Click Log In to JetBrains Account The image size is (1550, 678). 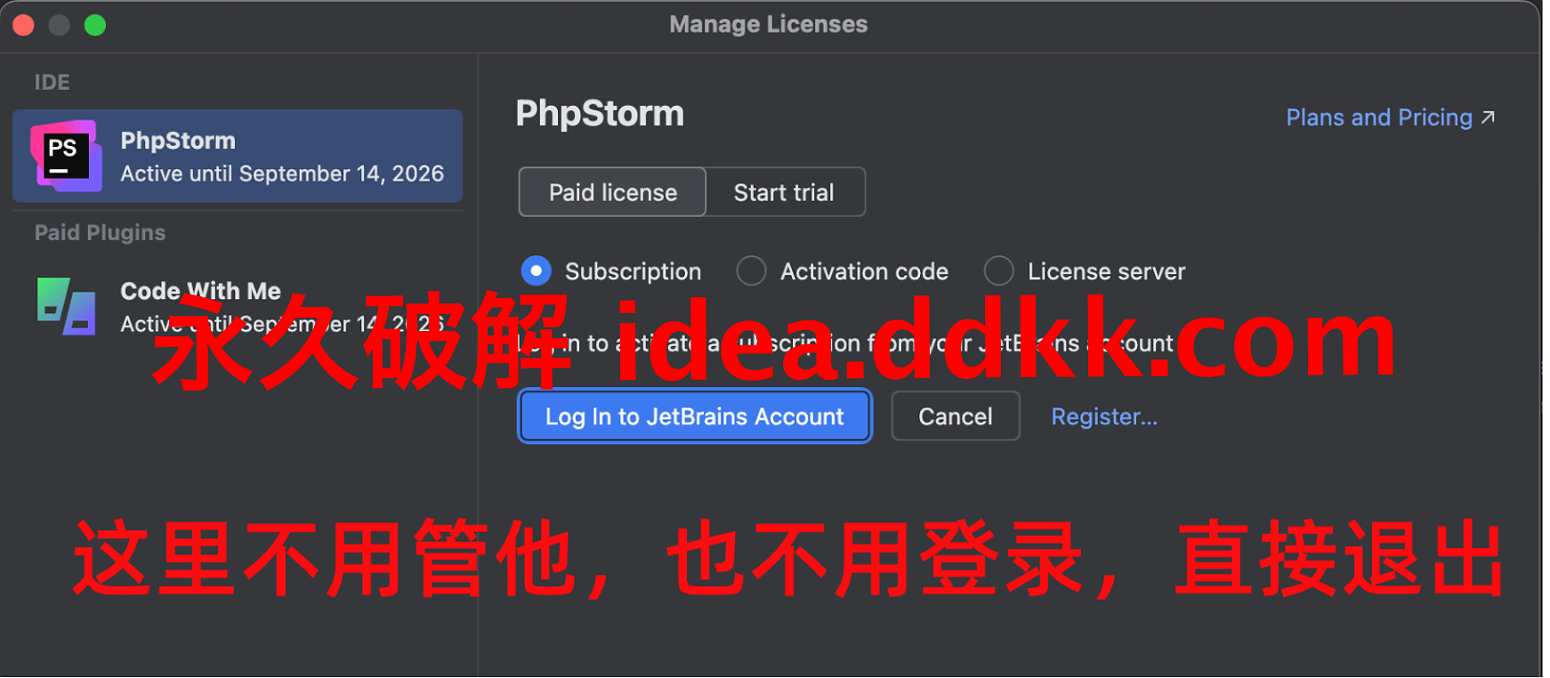pos(695,416)
